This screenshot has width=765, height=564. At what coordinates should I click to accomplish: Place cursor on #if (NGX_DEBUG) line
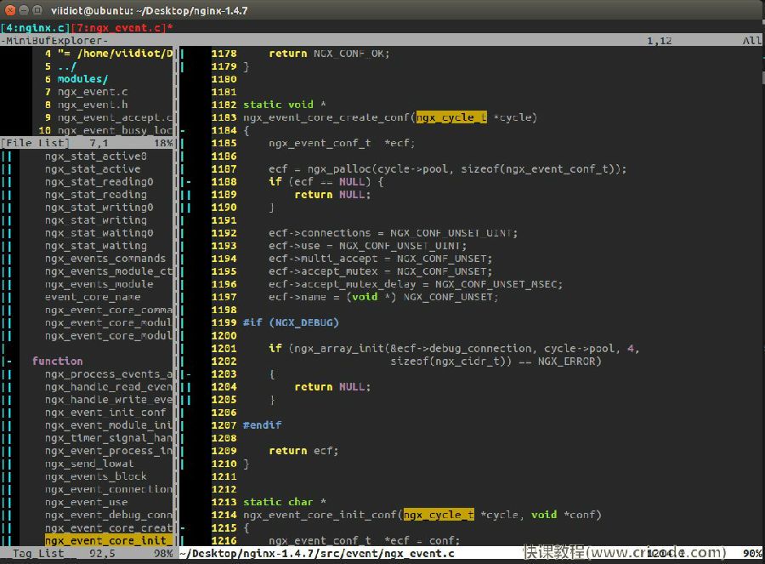tap(291, 322)
